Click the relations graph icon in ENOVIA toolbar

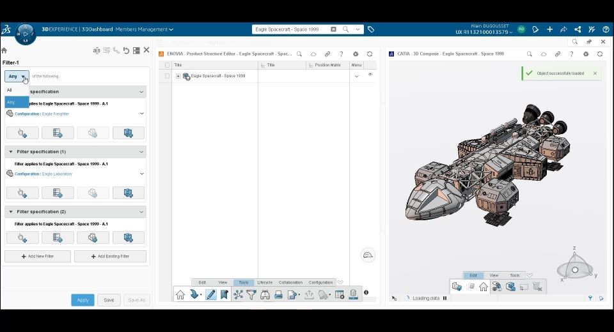pos(238,295)
